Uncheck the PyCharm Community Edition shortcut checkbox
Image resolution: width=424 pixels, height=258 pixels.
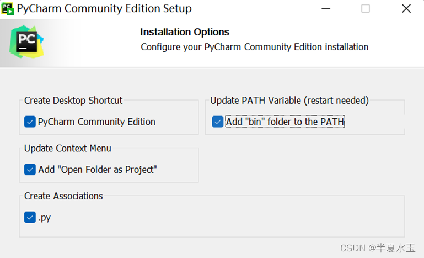point(30,122)
